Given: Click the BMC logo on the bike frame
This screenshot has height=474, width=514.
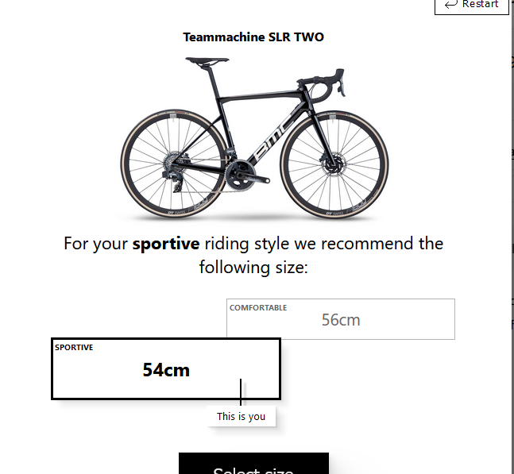Looking at the screenshot, I should pos(274,137).
